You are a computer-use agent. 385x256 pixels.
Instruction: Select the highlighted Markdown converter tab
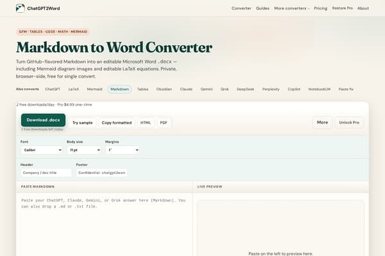tap(119, 89)
